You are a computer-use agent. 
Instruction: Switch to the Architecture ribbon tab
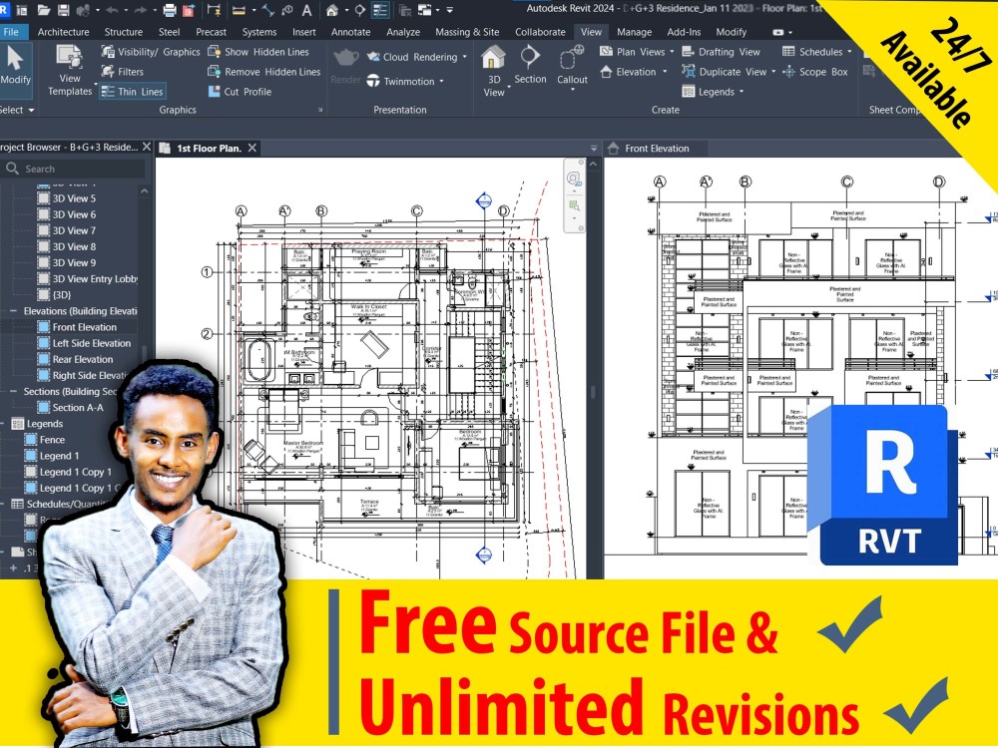pos(63,32)
